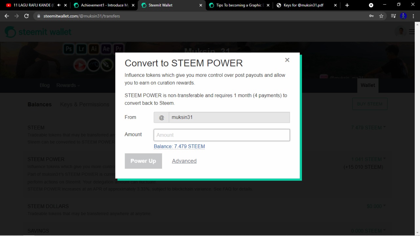The height and width of the screenshot is (236, 420).
Task: Click the Convert to STEEM POWER title
Action: click(x=184, y=63)
